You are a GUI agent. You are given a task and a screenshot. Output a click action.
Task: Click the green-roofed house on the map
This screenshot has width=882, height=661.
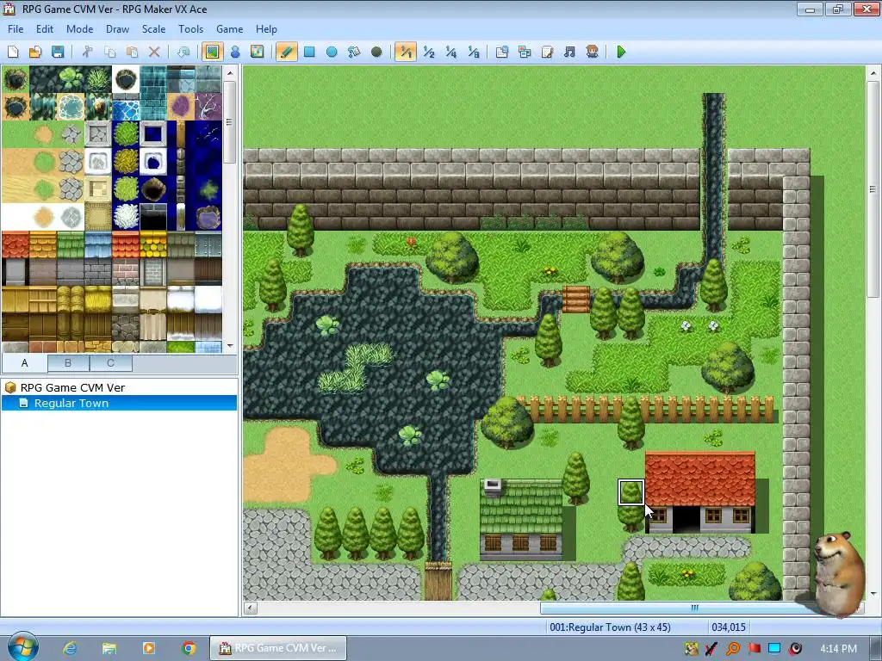pos(521,519)
